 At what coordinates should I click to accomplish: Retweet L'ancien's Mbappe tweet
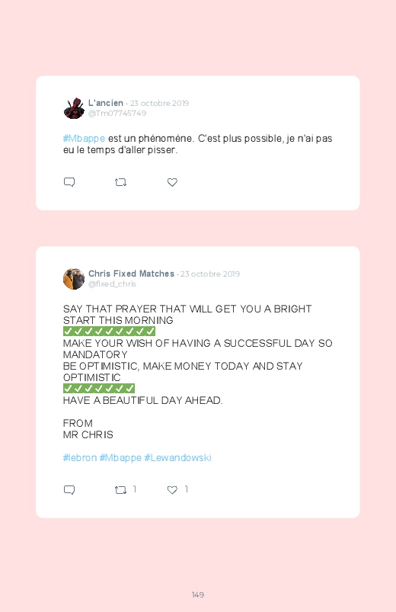click(x=120, y=182)
